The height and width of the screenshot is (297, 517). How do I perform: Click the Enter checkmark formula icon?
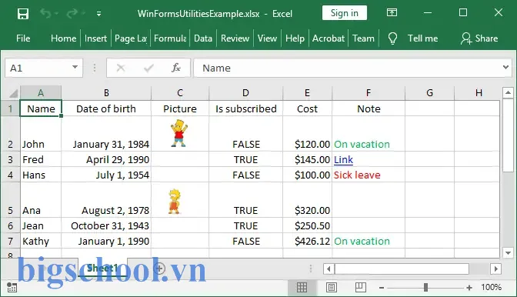coord(148,68)
